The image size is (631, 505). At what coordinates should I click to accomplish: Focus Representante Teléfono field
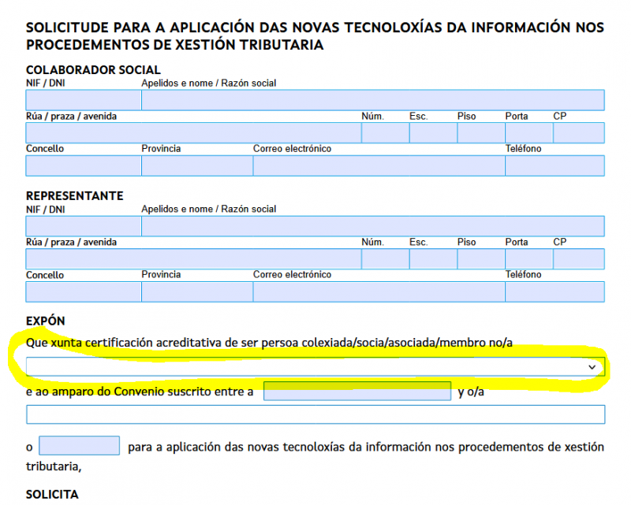tap(555, 292)
